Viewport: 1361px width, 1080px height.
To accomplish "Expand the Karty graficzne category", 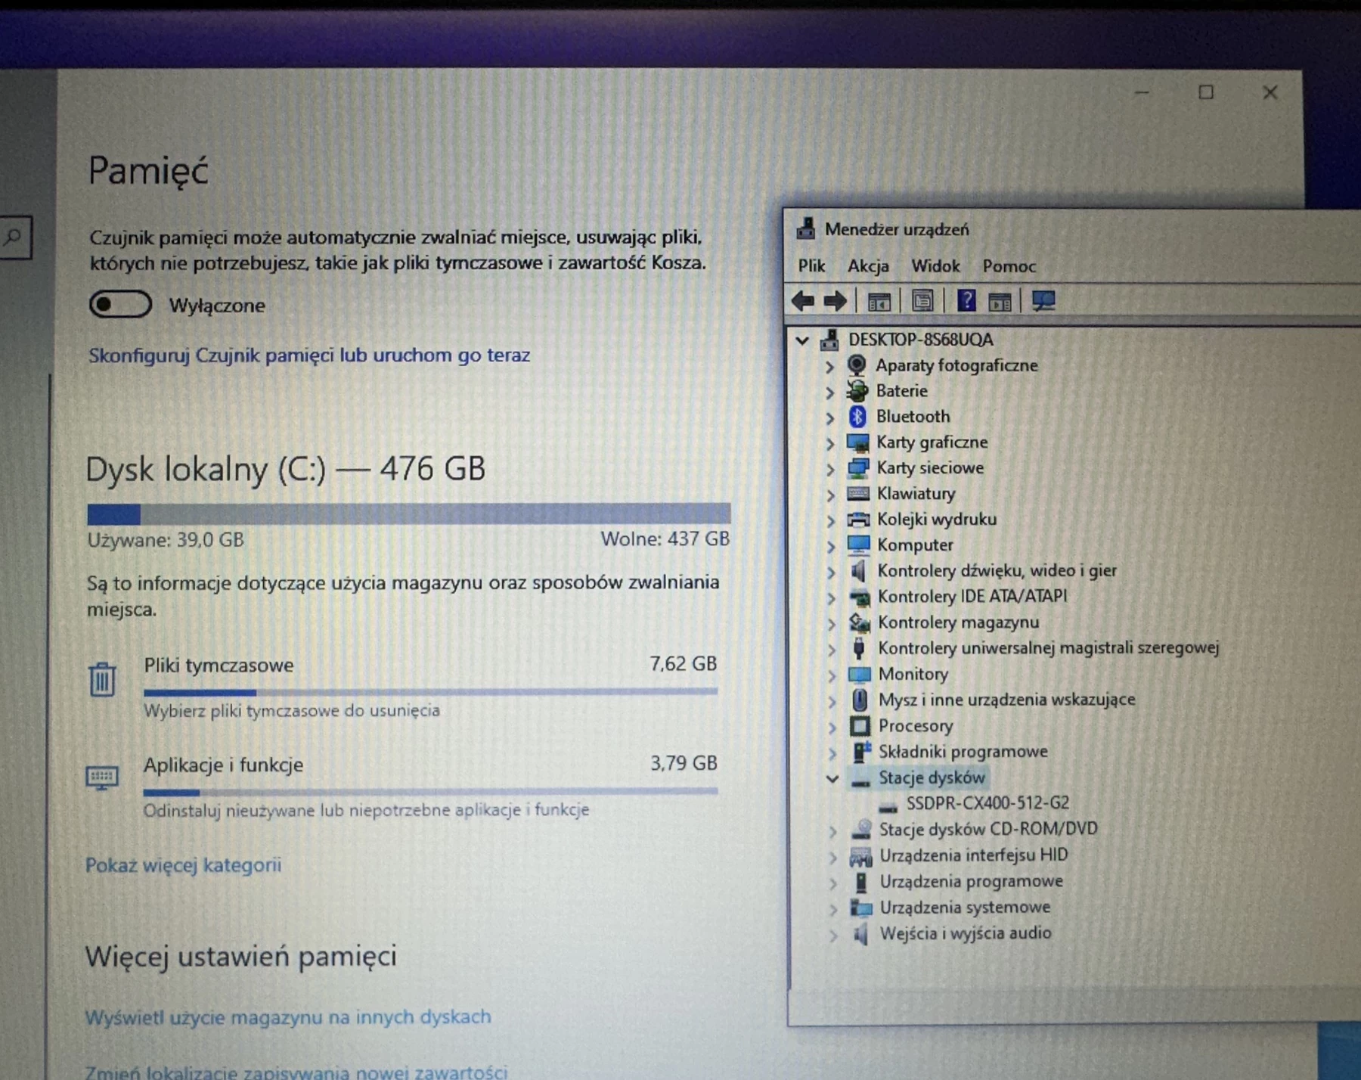I will 830,443.
